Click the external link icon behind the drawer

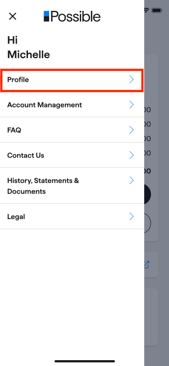click(x=146, y=265)
